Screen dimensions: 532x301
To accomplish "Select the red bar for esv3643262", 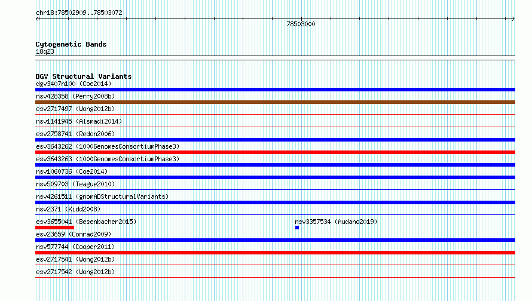I will (x=275, y=152).
